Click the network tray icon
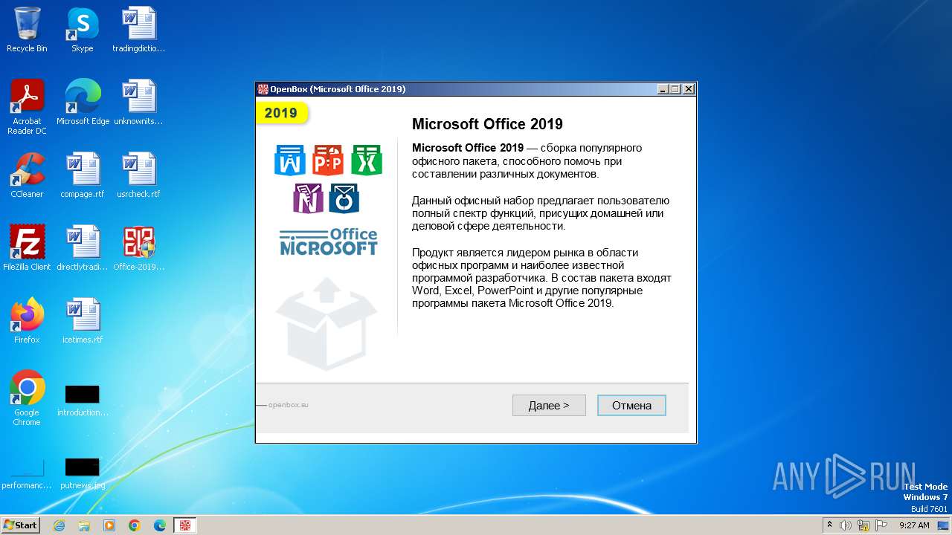 click(863, 525)
